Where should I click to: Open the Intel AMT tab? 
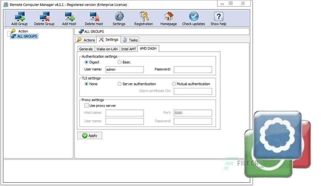tap(129, 49)
